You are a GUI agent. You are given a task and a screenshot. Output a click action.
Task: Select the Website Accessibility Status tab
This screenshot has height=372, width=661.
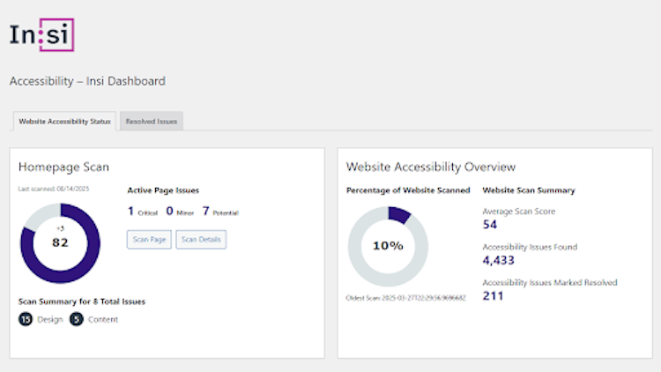(x=65, y=121)
